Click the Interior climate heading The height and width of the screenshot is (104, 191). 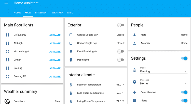pyautogui.click(x=81, y=75)
